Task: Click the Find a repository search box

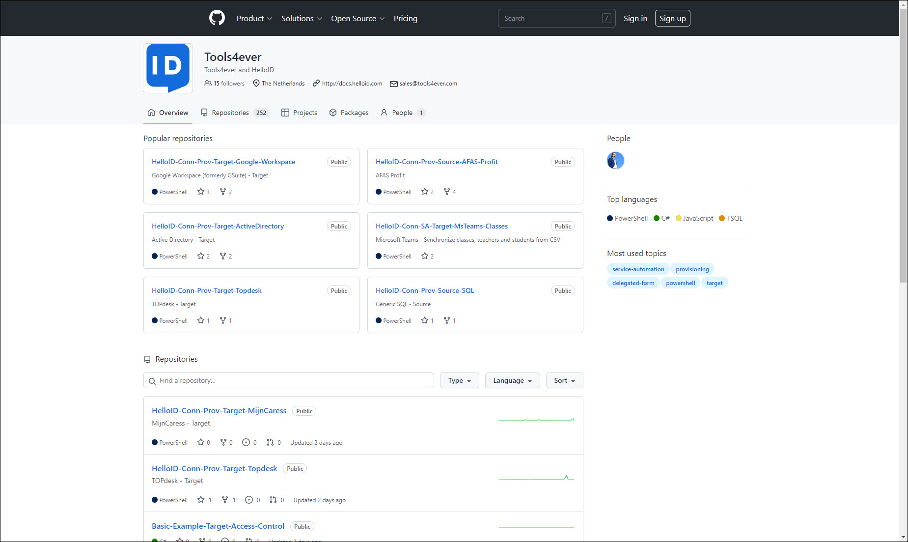Action: [x=289, y=380]
